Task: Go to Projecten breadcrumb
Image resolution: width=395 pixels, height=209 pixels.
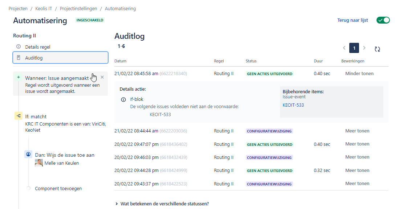Action: point(18,9)
